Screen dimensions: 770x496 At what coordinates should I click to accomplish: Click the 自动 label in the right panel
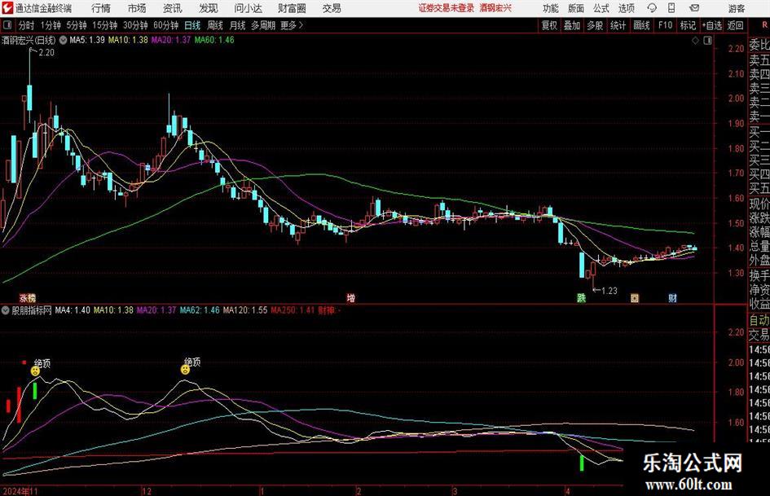759,321
